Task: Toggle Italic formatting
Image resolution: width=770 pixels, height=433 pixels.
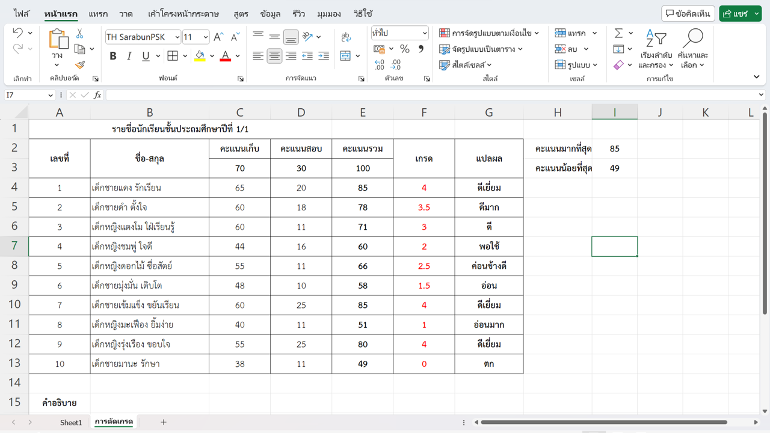Action: tap(129, 56)
